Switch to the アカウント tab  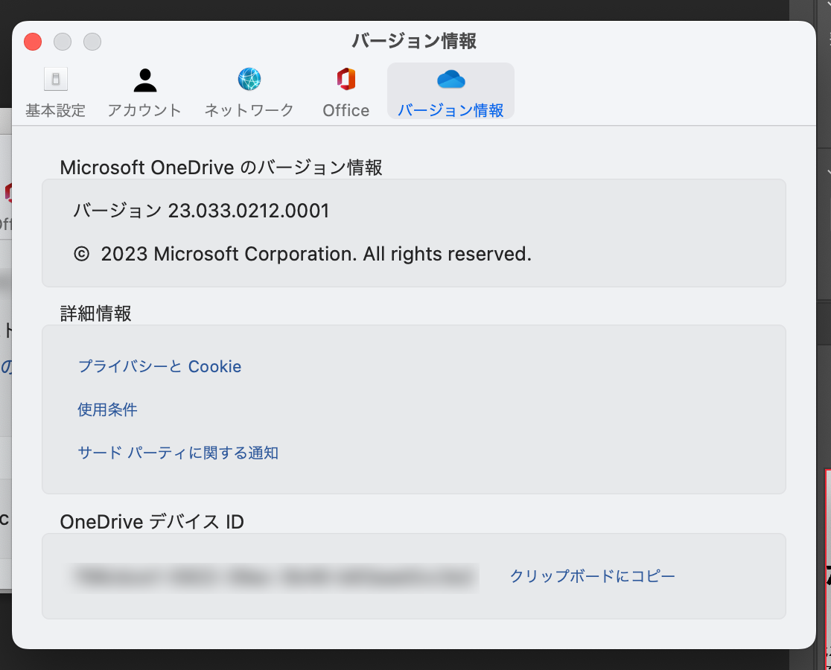click(x=144, y=92)
